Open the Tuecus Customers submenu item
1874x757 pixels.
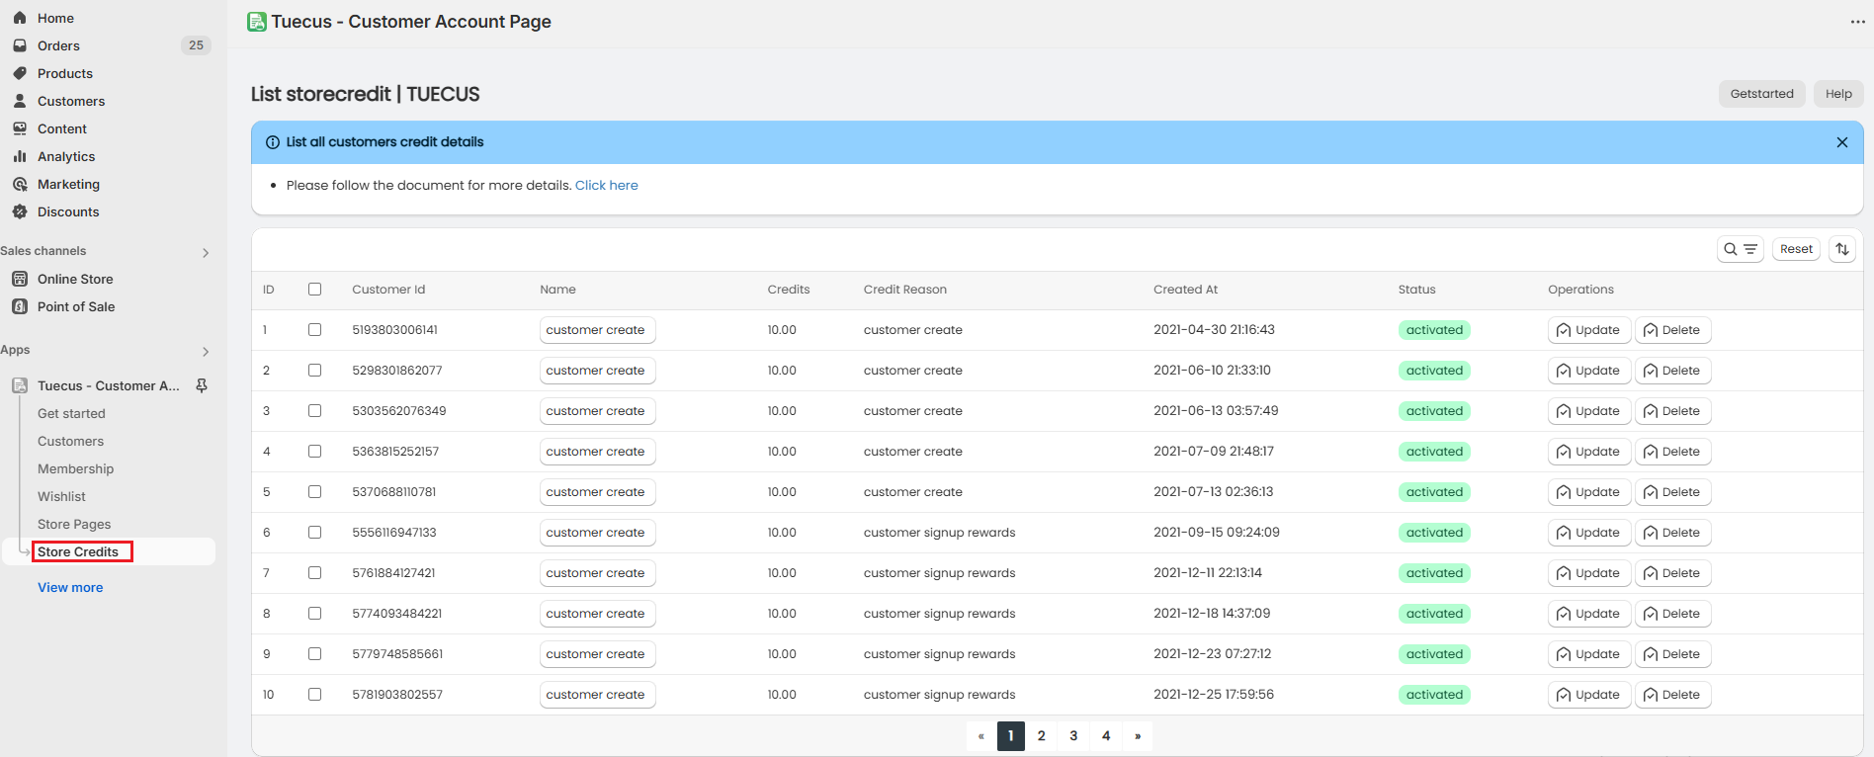tap(70, 441)
